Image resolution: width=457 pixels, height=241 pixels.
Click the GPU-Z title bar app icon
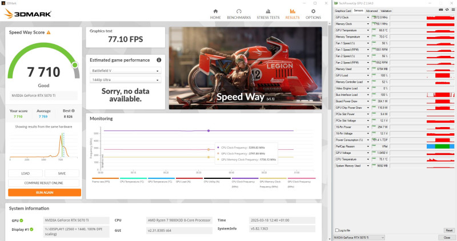(x=336, y=3)
